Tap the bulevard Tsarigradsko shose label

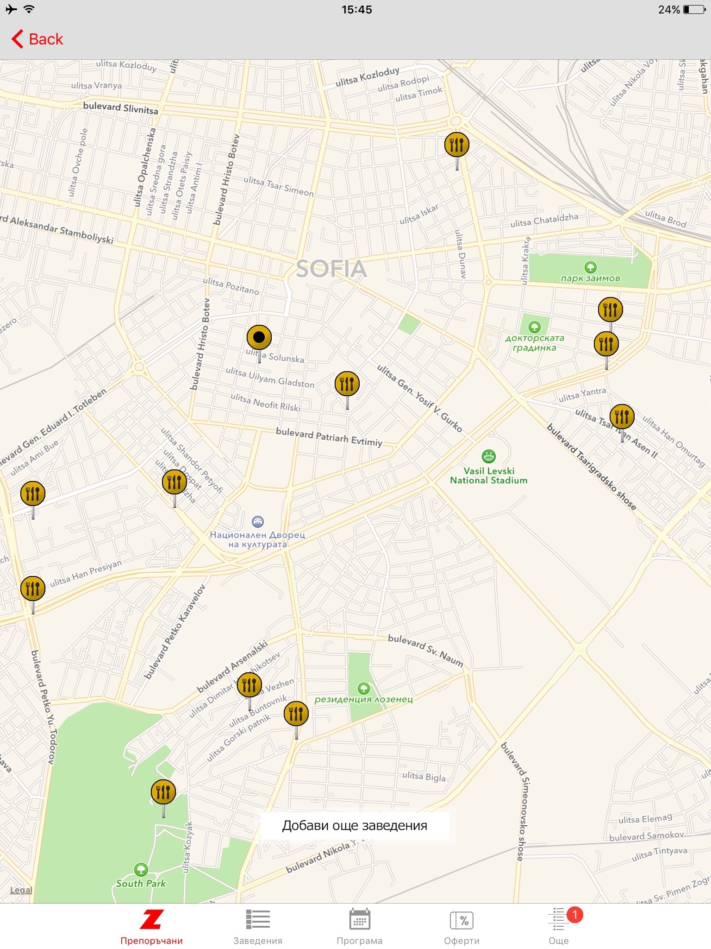[x=592, y=467]
